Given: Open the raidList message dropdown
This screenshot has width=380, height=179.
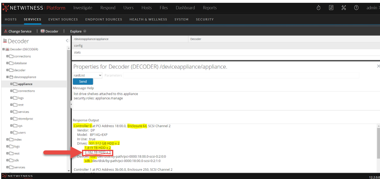Looking at the screenshot, I should (87, 75).
